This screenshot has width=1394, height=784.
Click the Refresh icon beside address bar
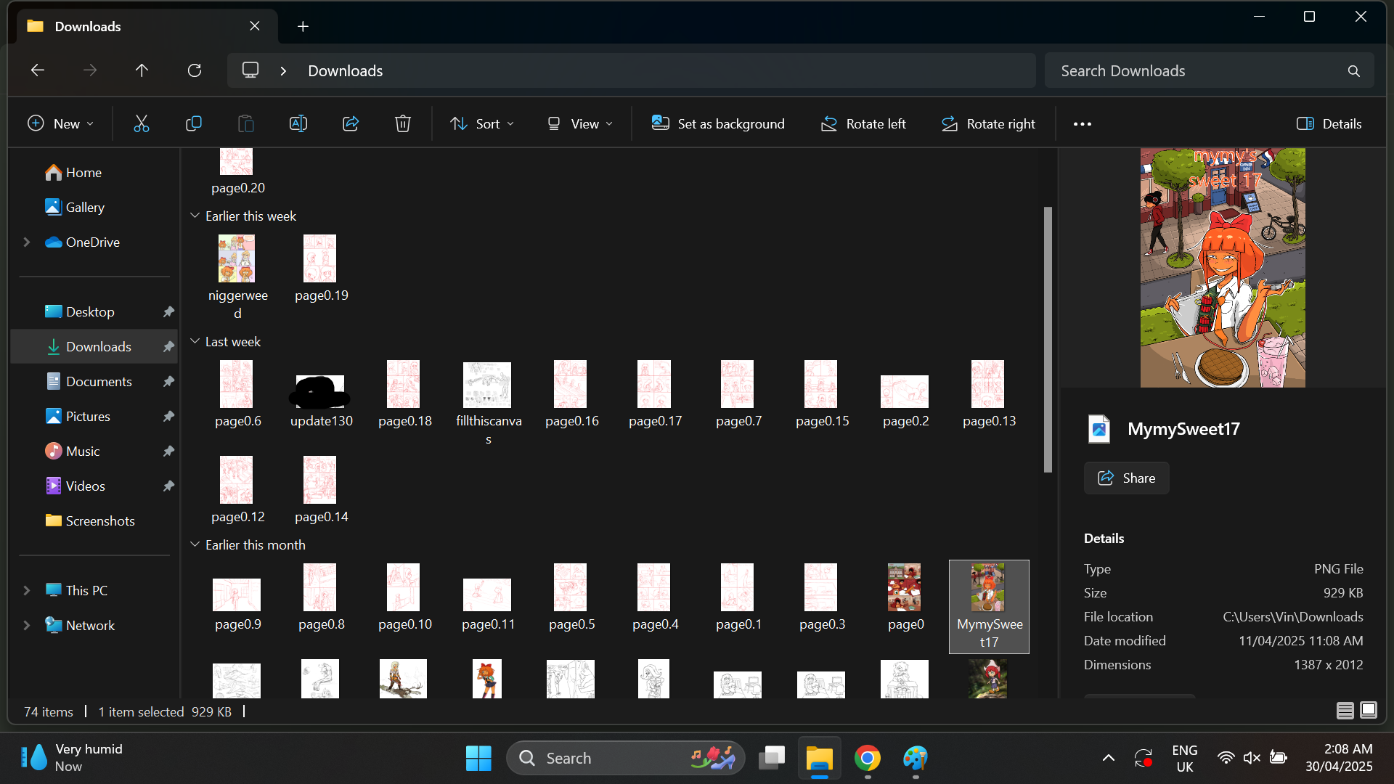(x=195, y=70)
